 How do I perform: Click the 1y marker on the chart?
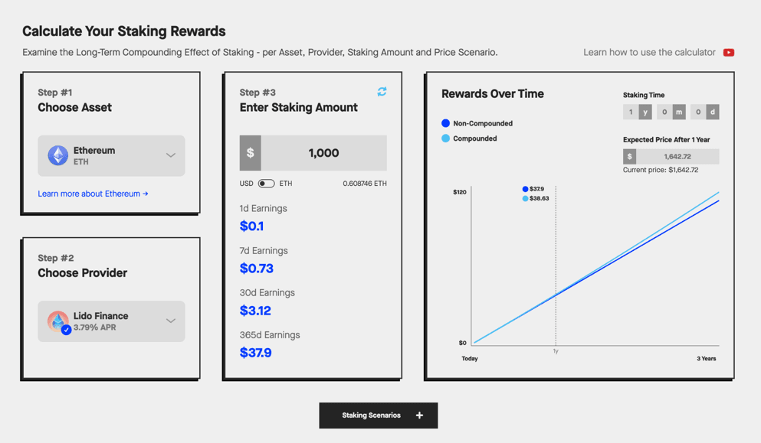[x=556, y=350]
